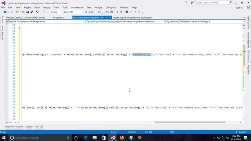The image size is (251, 141).
Task: Click the split editor handle above the scrollbar
Action: (x=244, y=25)
